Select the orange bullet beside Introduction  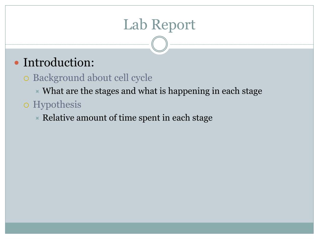17,63
